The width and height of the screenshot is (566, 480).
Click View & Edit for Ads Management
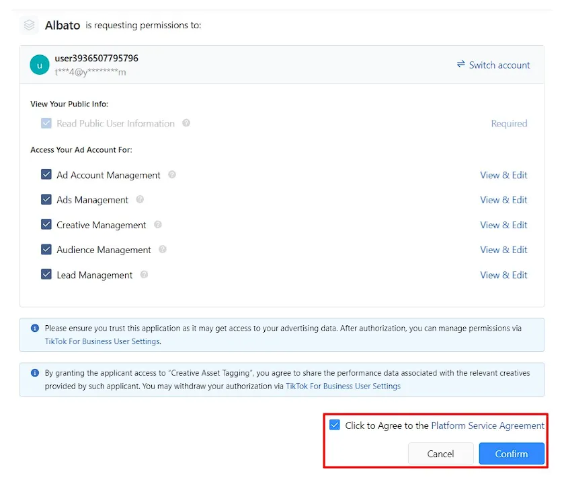(503, 200)
